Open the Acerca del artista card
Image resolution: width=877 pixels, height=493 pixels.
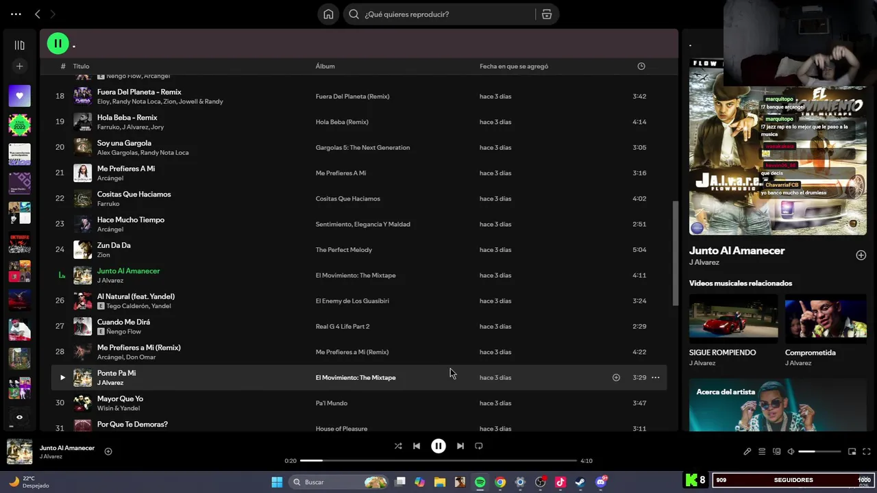(x=778, y=407)
